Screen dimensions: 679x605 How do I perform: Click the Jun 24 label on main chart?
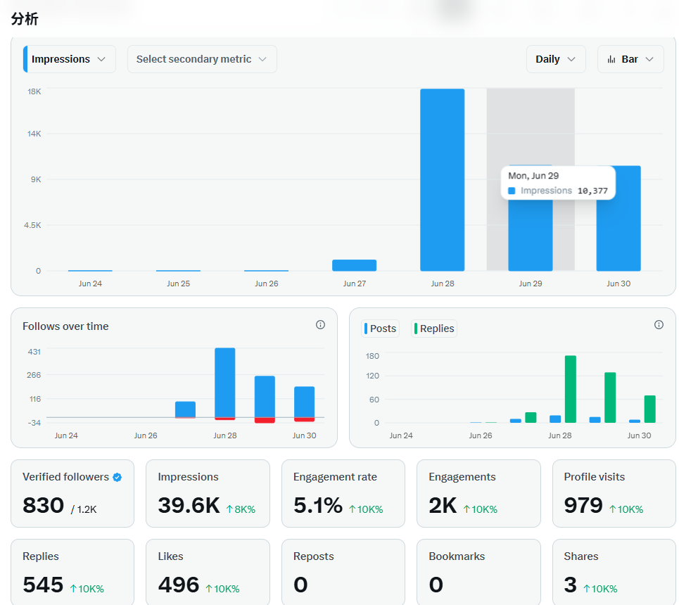[90, 284]
